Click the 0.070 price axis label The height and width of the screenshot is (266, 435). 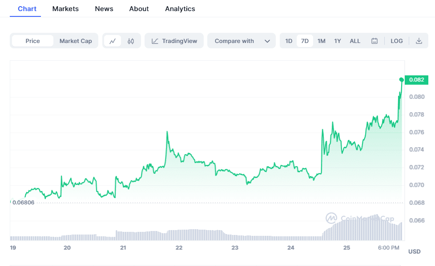point(417,185)
